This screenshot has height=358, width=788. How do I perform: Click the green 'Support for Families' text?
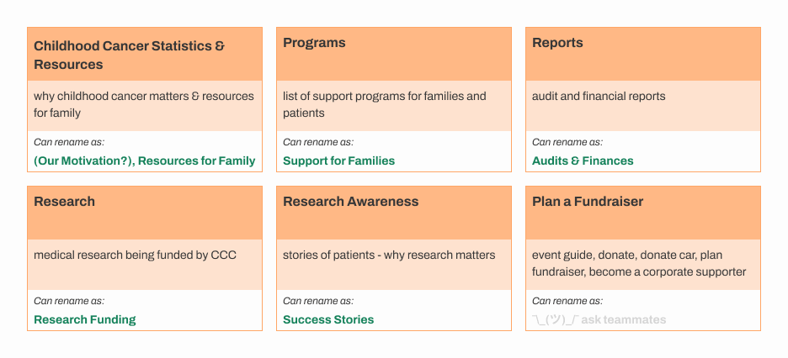[338, 161]
